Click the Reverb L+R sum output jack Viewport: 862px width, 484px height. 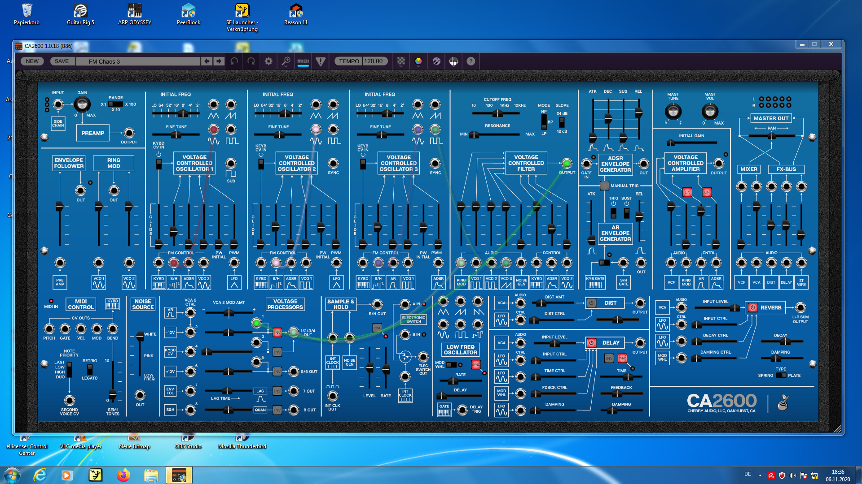pos(800,307)
